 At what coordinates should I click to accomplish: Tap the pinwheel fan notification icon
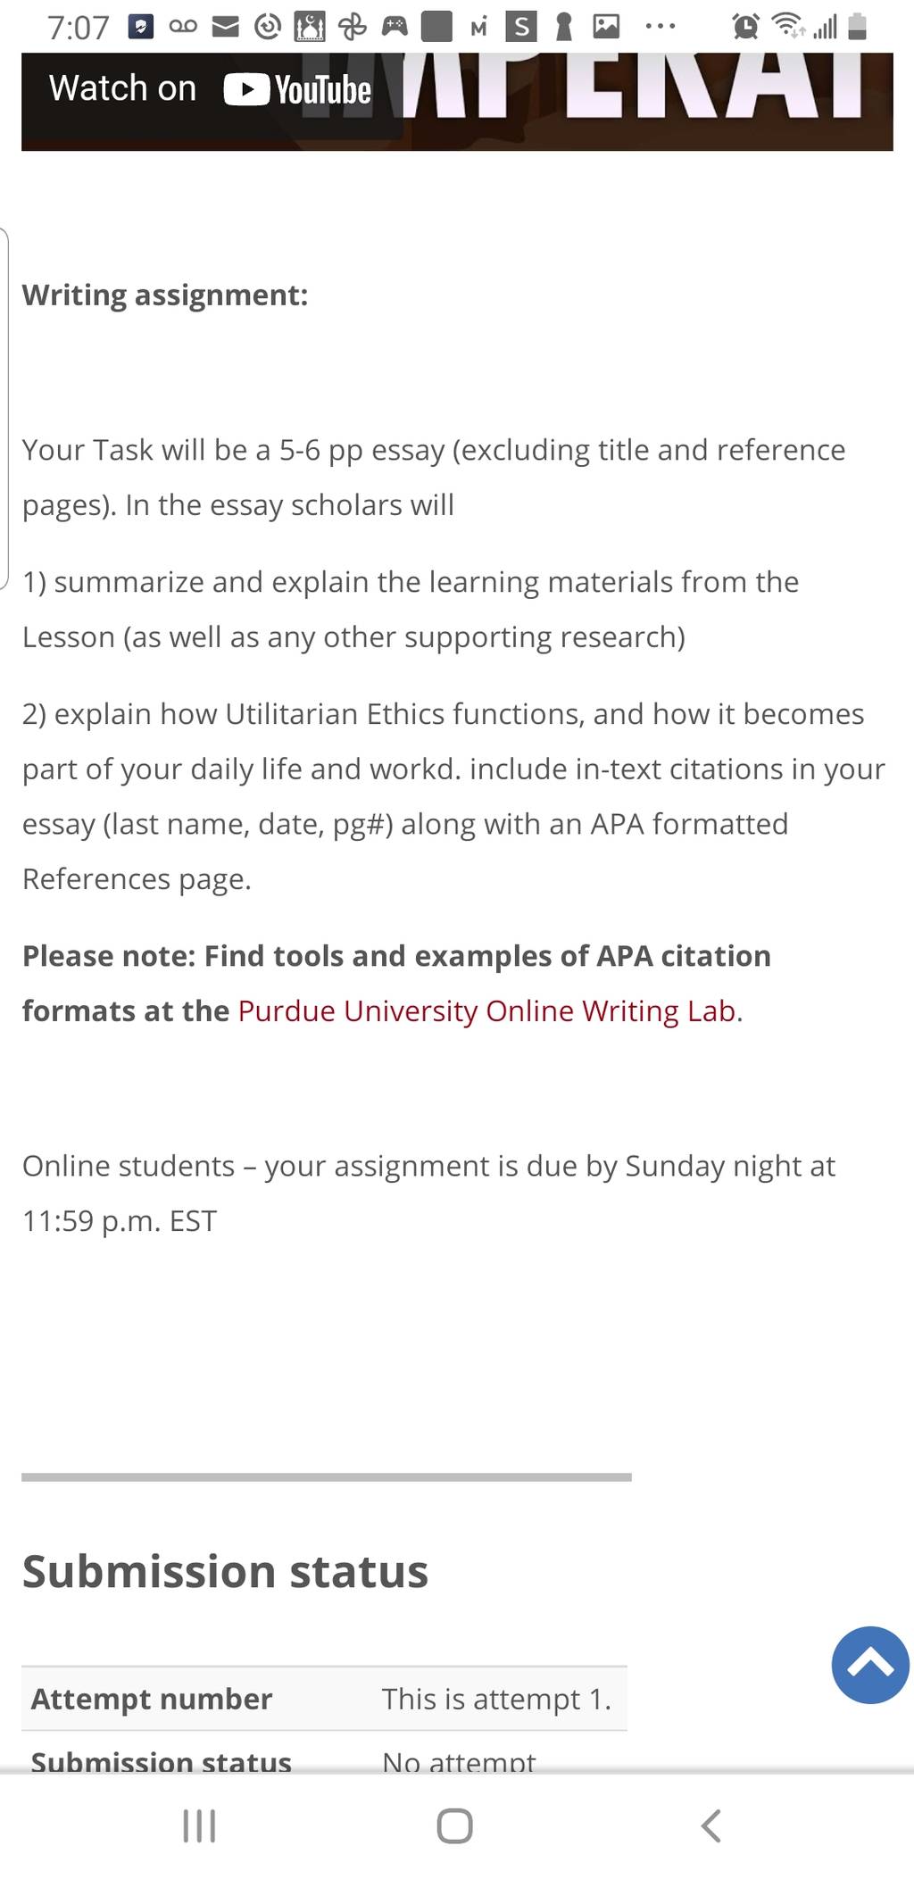pos(352,28)
